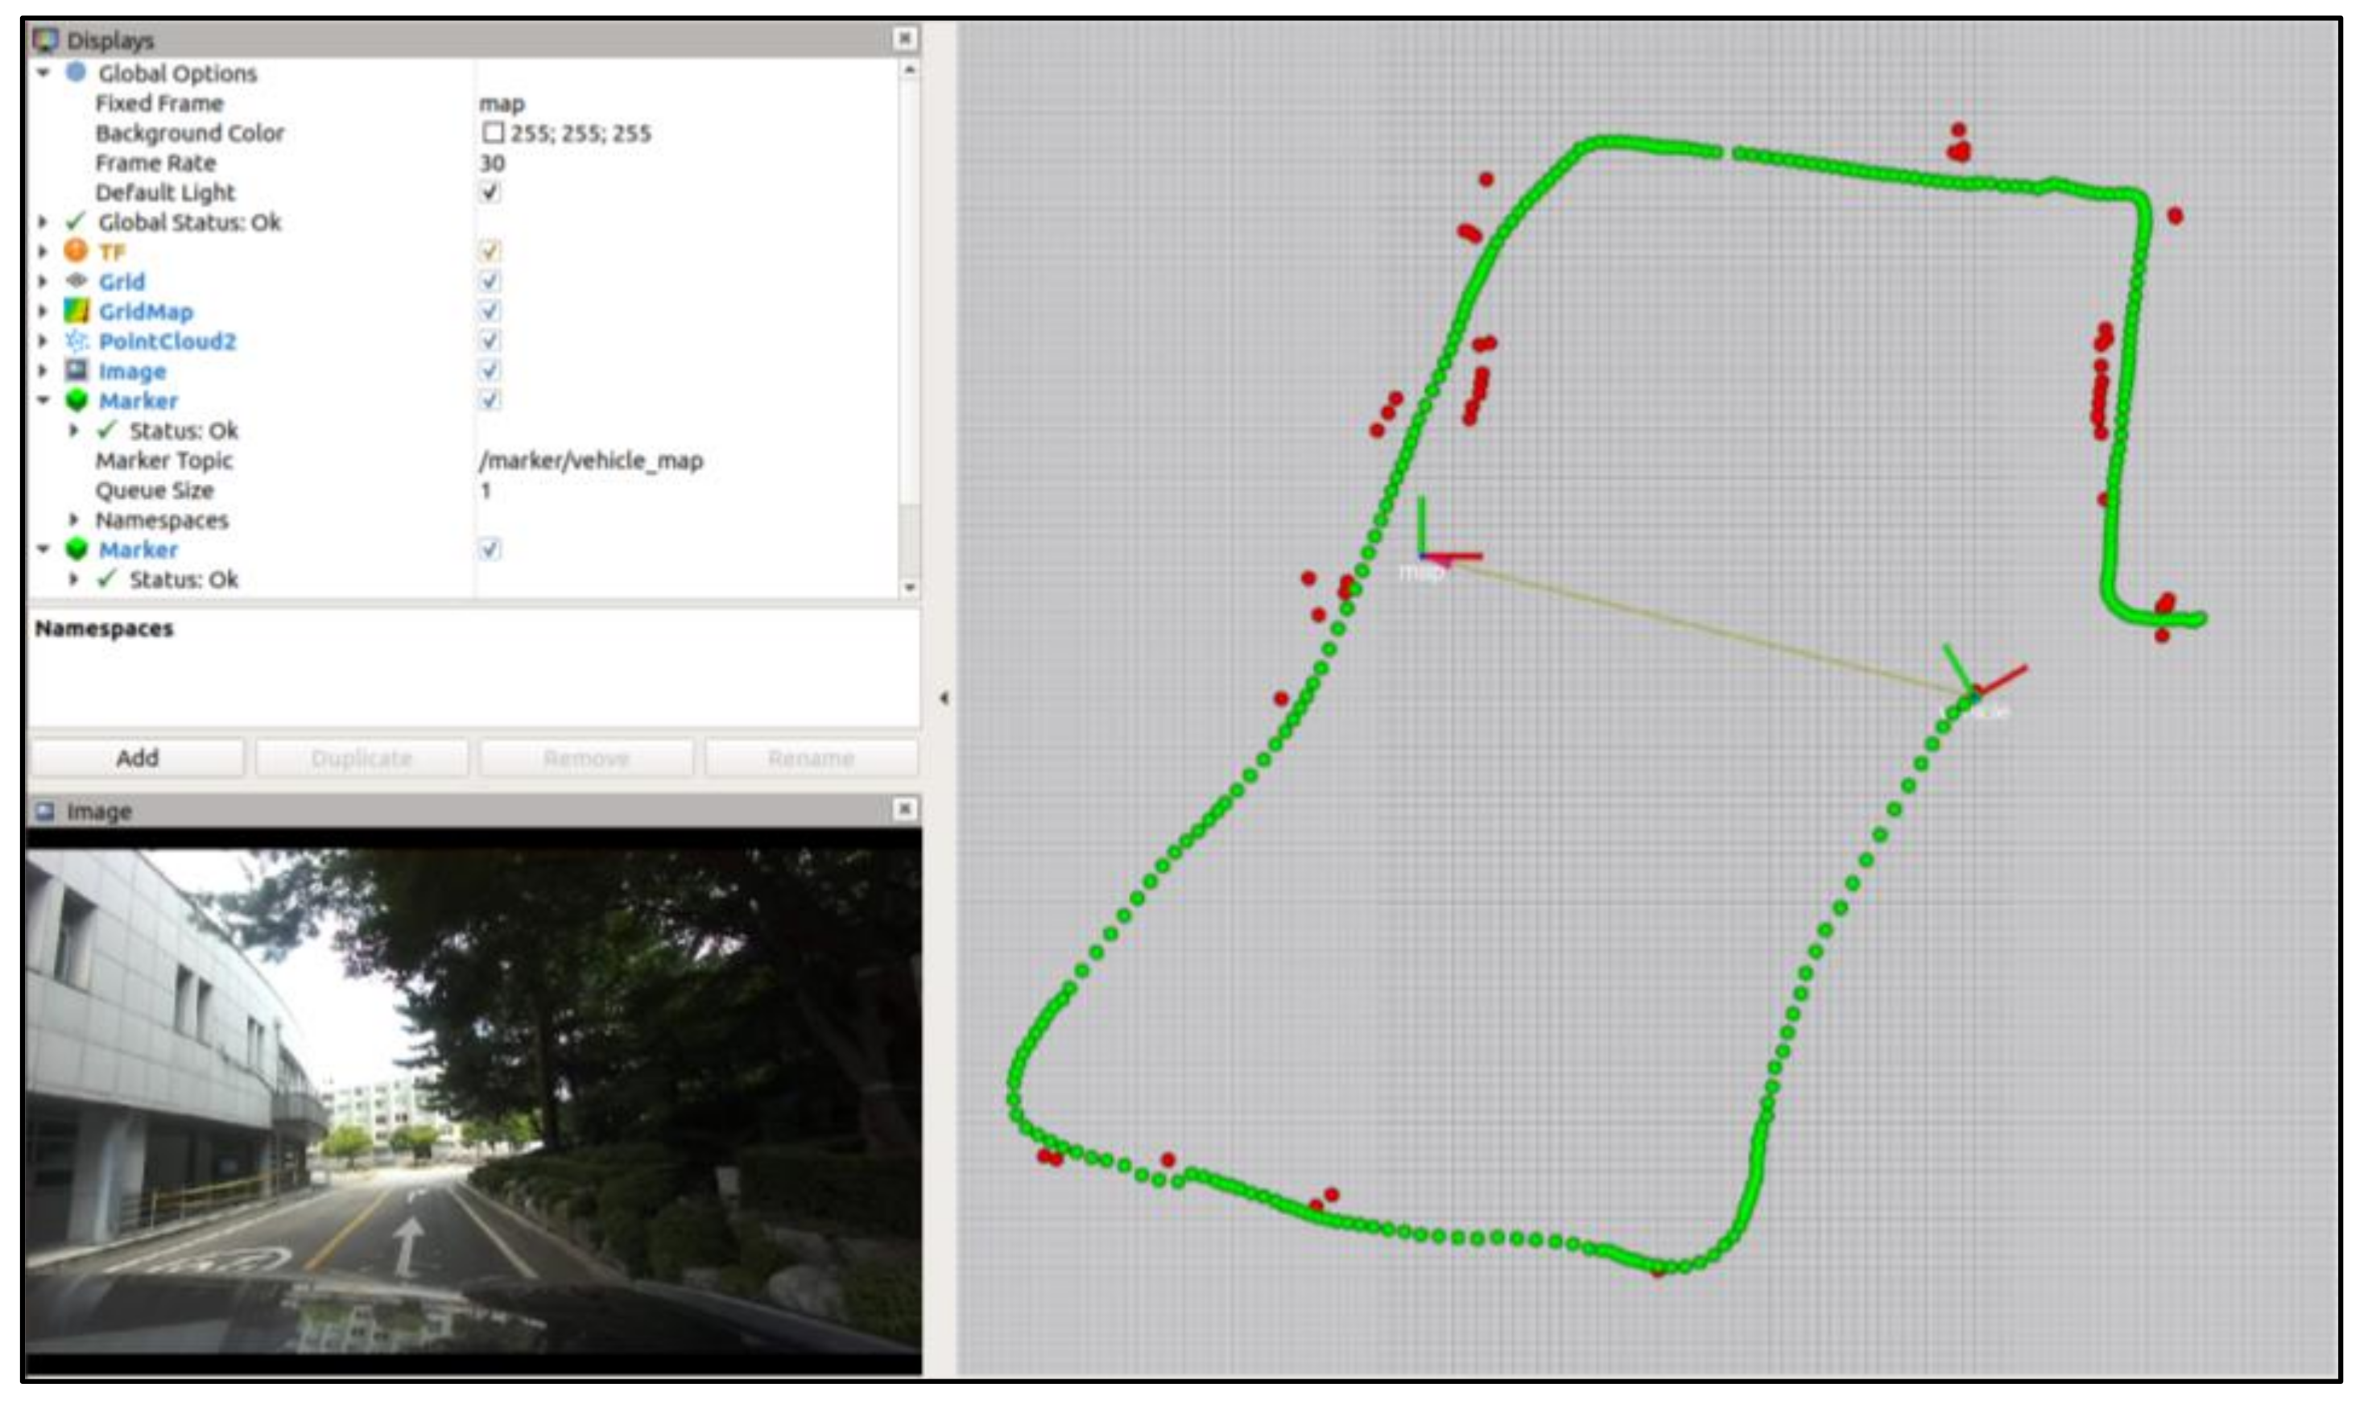Click the Add button
The width and height of the screenshot is (2364, 1401).
point(138,758)
